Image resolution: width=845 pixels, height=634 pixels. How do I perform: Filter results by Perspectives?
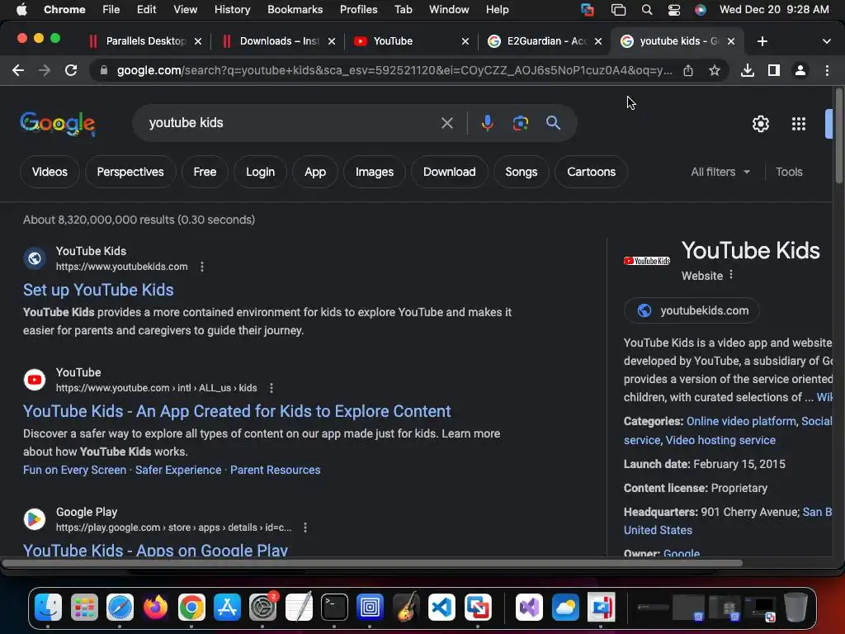(130, 172)
